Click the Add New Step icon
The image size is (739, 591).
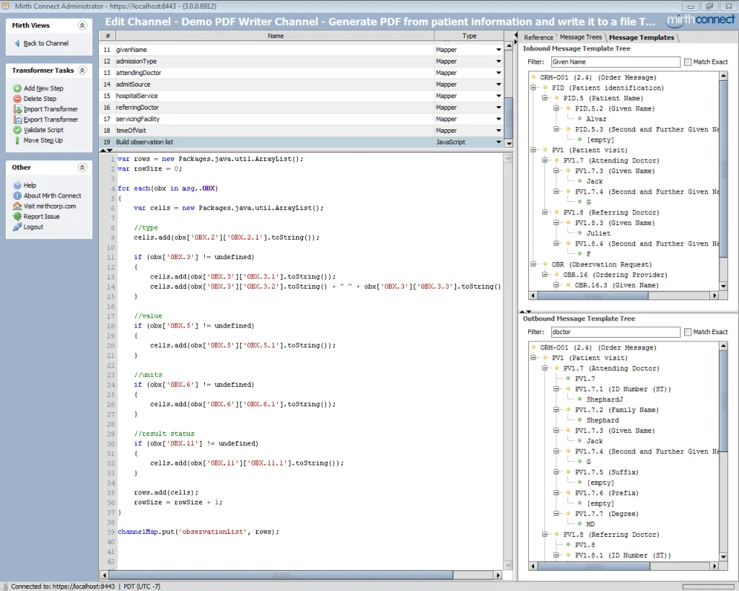17,88
